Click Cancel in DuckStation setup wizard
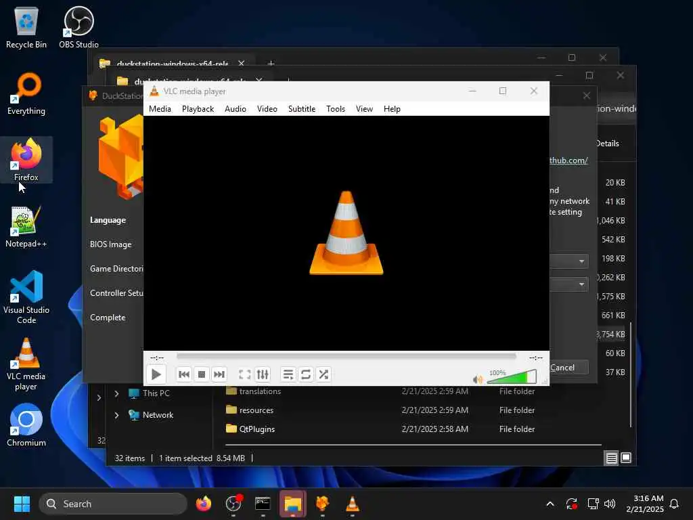 pyautogui.click(x=568, y=368)
